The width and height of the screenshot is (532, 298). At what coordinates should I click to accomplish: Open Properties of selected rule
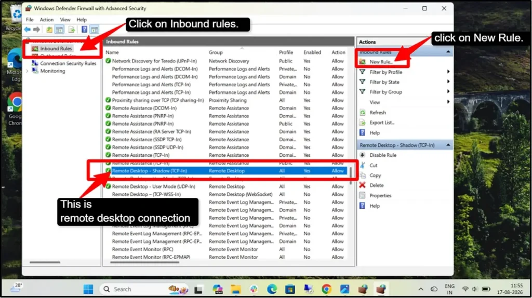click(x=380, y=196)
